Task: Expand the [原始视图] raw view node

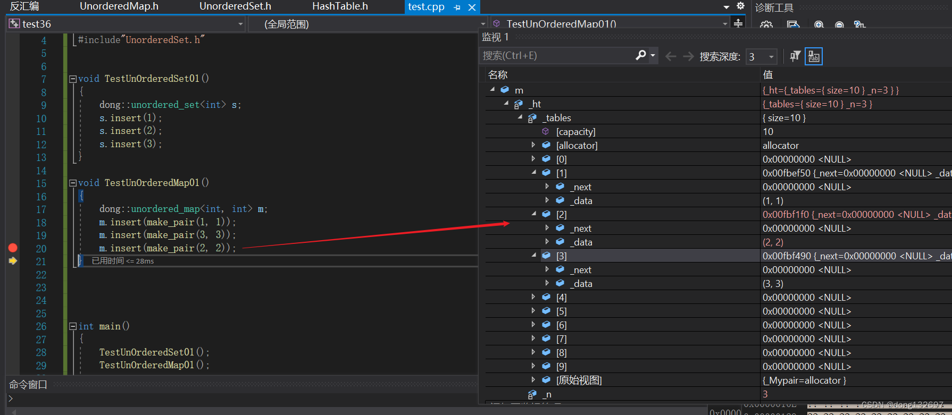Action: pos(533,379)
